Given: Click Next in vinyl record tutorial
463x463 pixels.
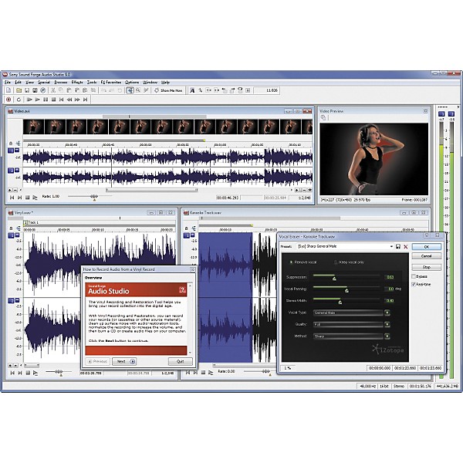Looking at the screenshot, I should pyautogui.click(x=124, y=361).
